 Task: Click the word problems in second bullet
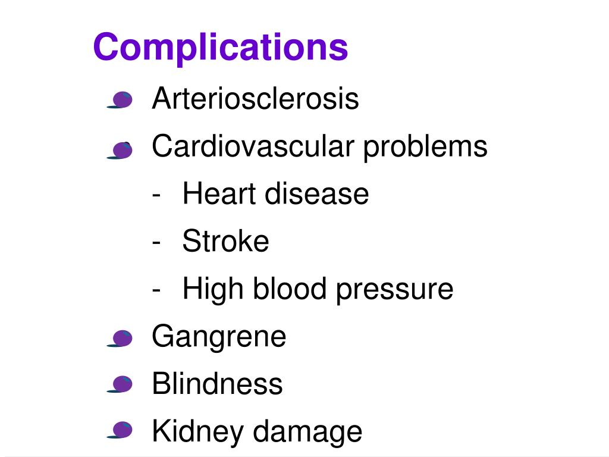[425, 148]
